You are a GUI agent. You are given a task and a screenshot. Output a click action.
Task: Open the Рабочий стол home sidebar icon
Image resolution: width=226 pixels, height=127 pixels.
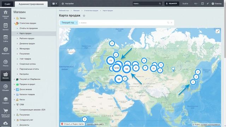pos(6,14)
